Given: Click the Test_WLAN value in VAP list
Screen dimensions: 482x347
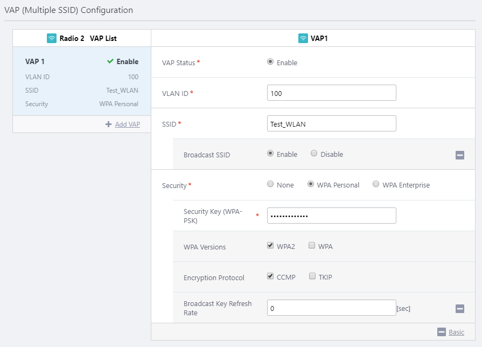Looking at the screenshot, I should [122, 91].
